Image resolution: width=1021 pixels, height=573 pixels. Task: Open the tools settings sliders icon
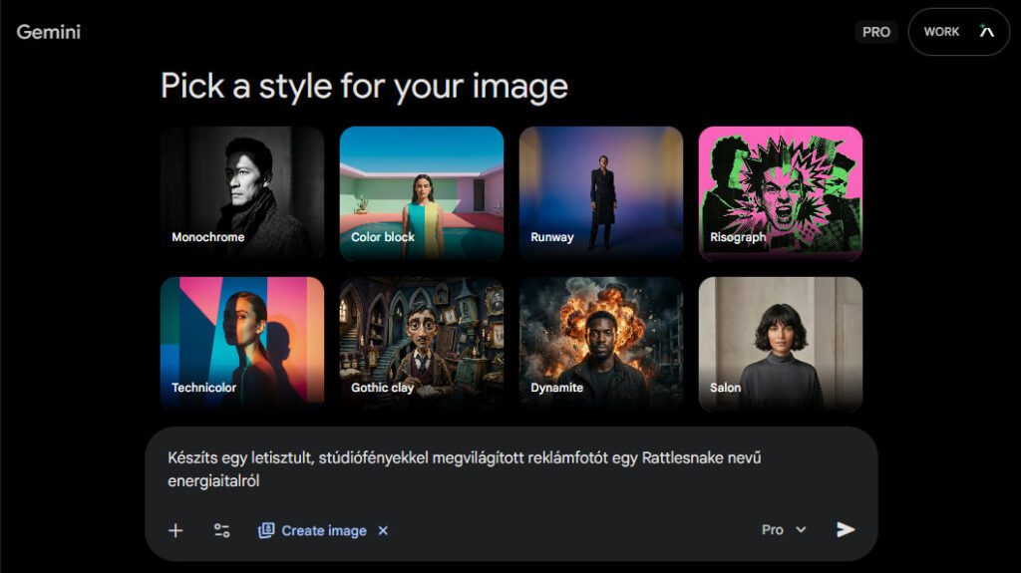coord(221,530)
